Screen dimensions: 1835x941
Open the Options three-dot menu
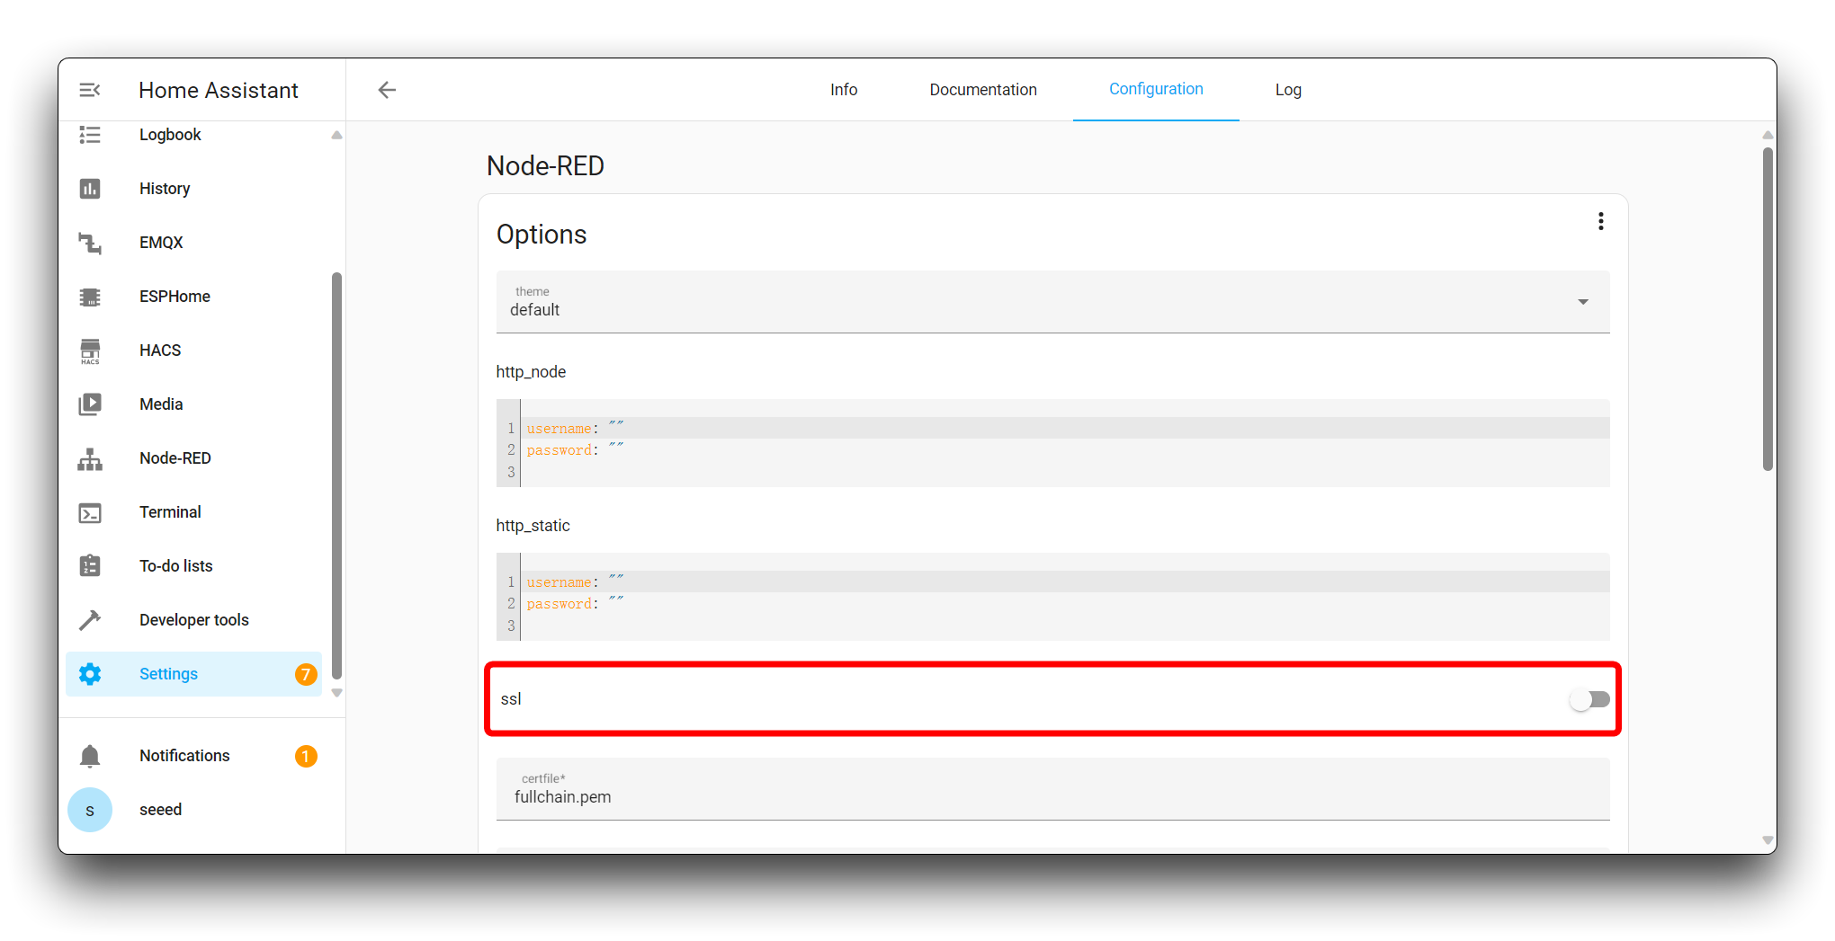[x=1601, y=221]
